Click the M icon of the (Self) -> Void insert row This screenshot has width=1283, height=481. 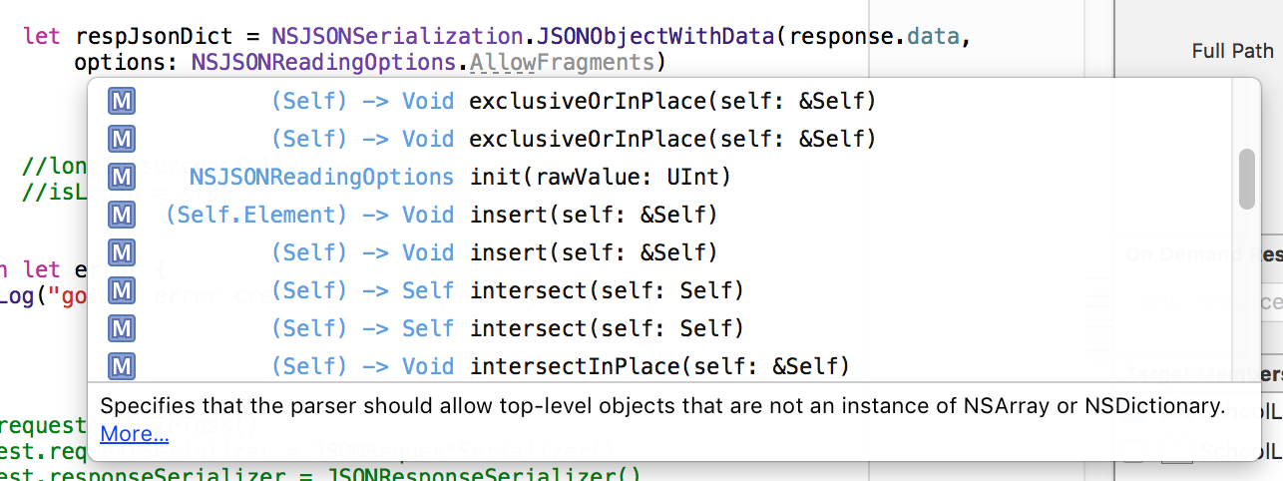[x=122, y=252]
